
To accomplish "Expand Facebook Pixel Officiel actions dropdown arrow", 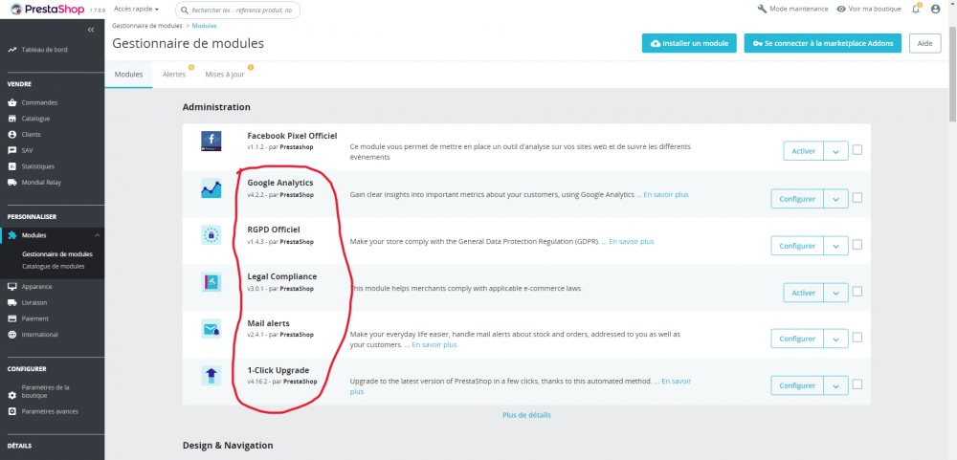I will [836, 151].
